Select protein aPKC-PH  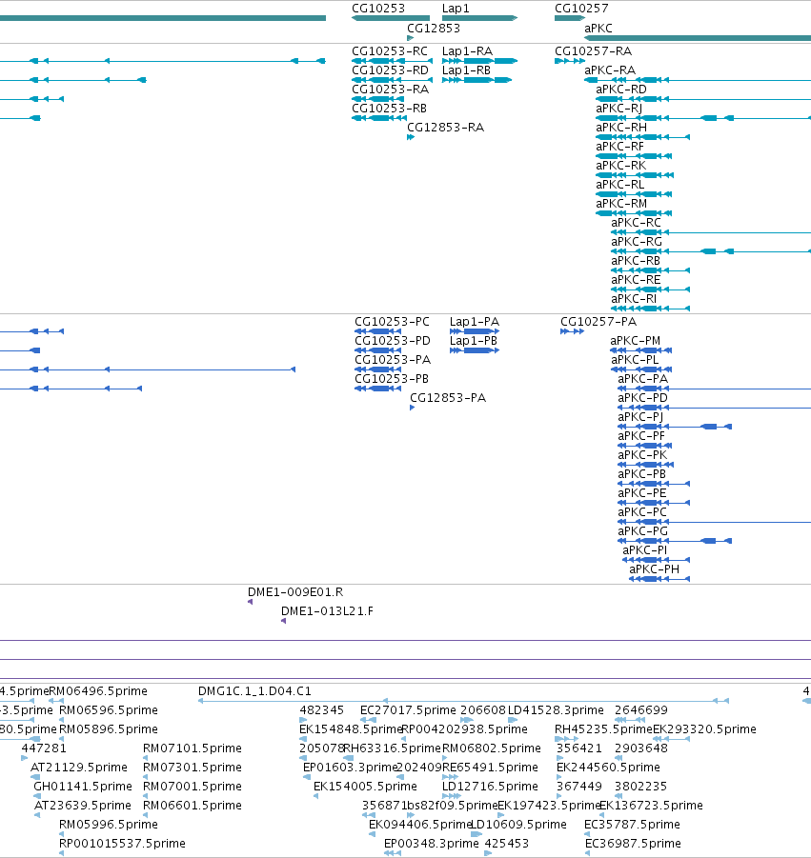[655, 569]
